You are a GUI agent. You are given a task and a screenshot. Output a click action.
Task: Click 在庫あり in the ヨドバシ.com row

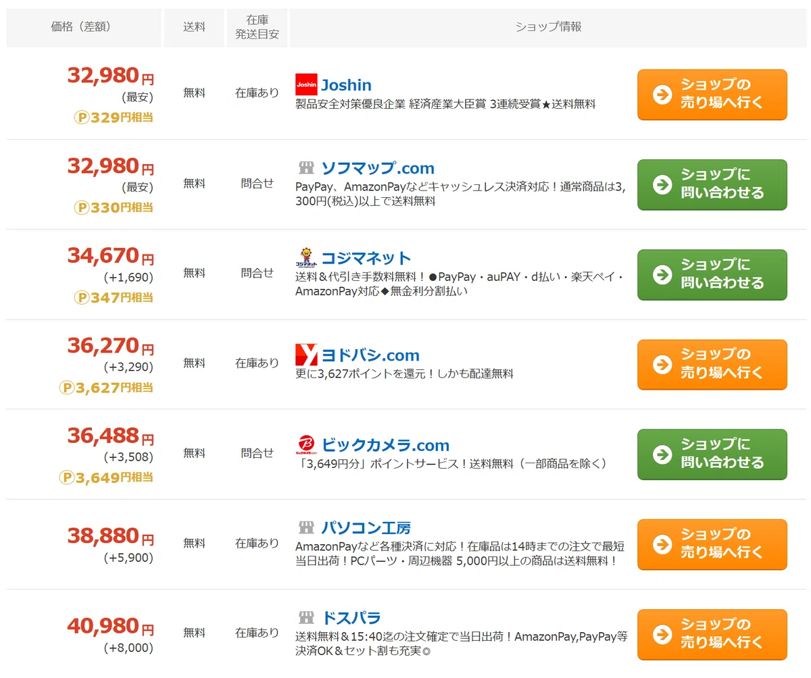pos(257,363)
